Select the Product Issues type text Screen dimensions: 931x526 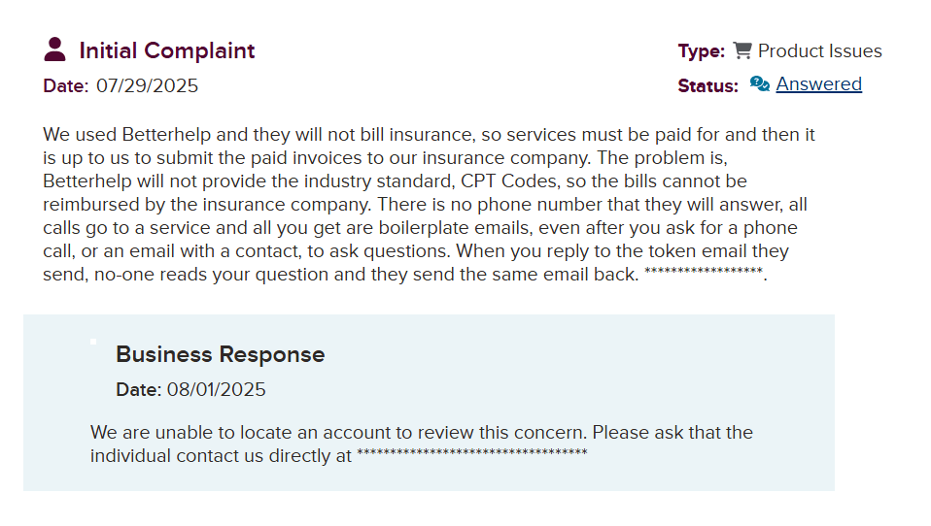pos(819,51)
